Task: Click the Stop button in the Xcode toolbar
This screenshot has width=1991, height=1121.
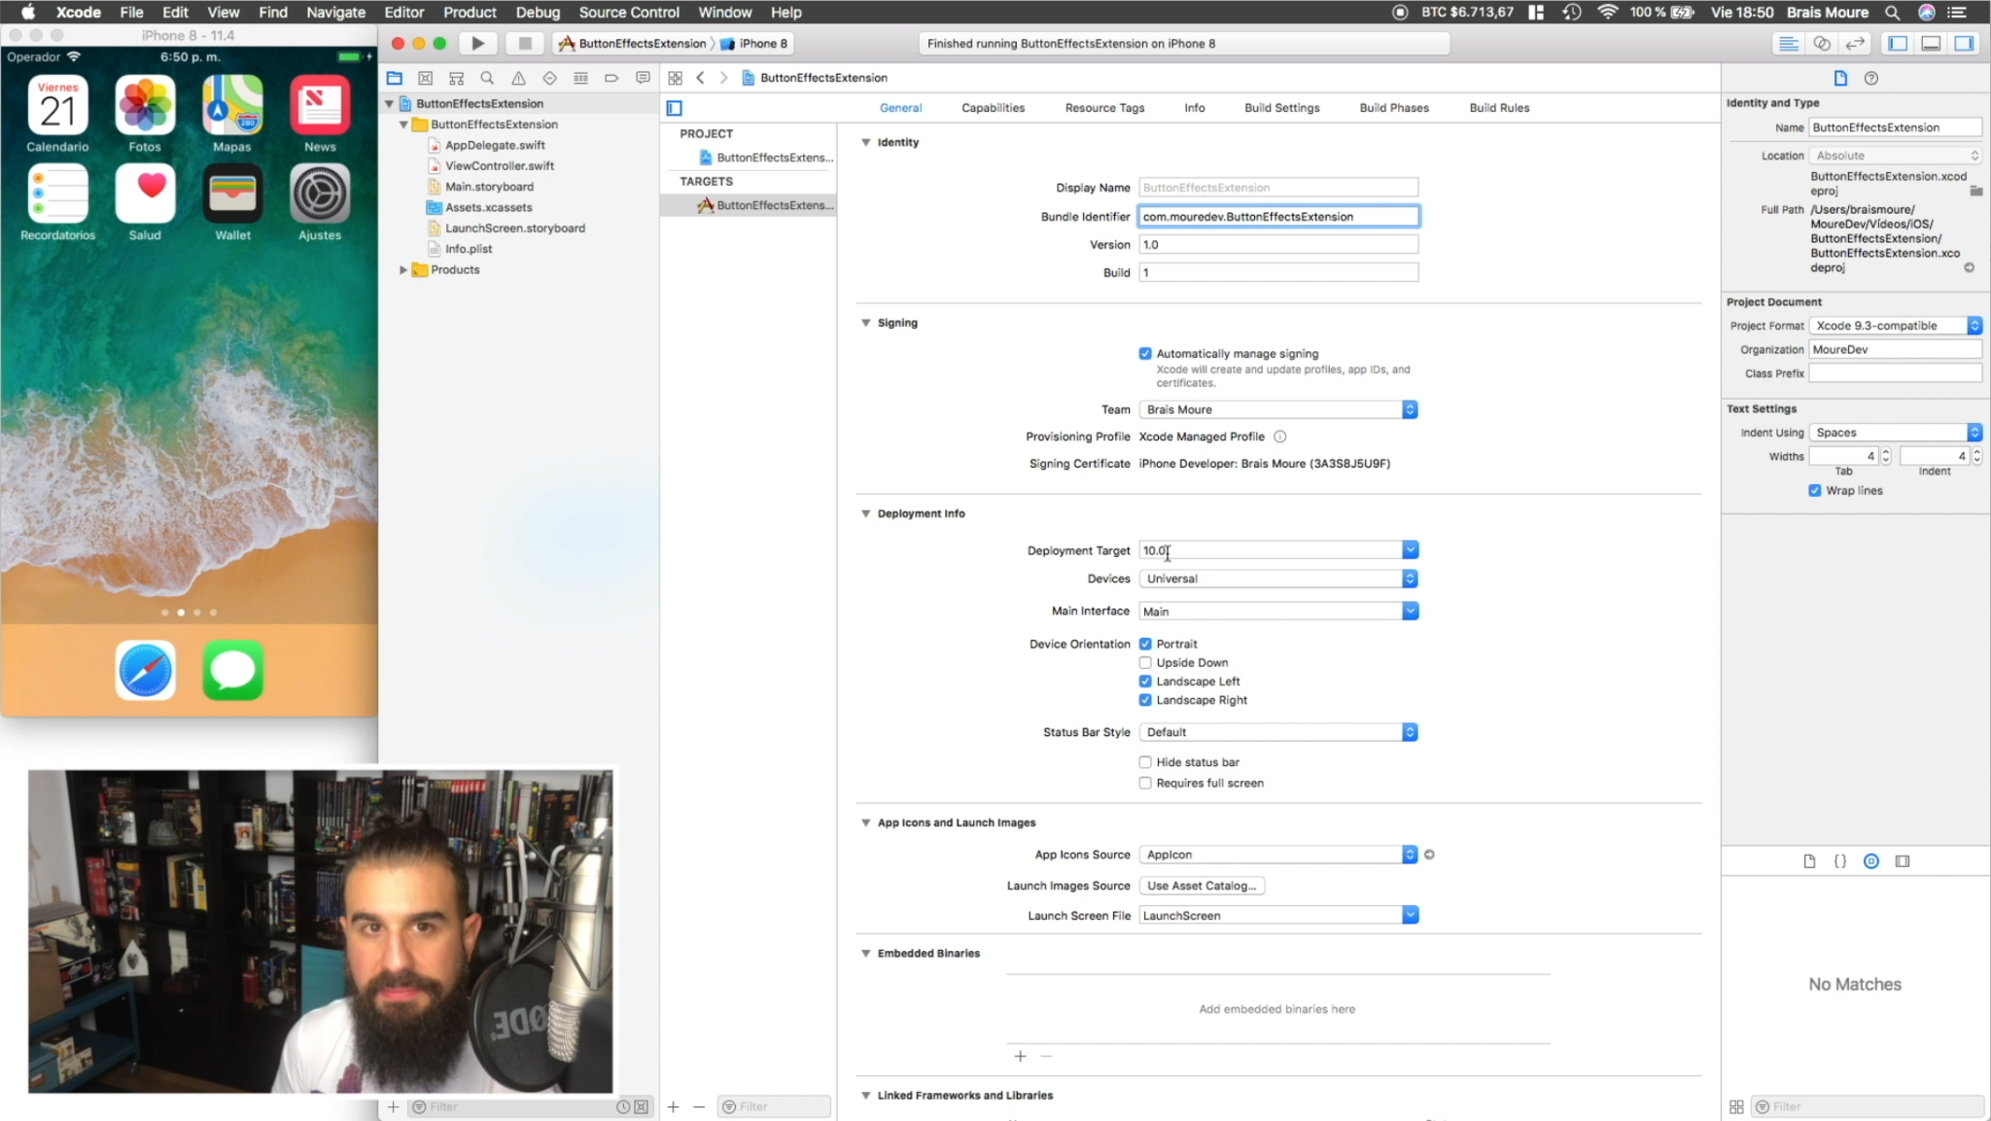Action: click(x=525, y=43)
